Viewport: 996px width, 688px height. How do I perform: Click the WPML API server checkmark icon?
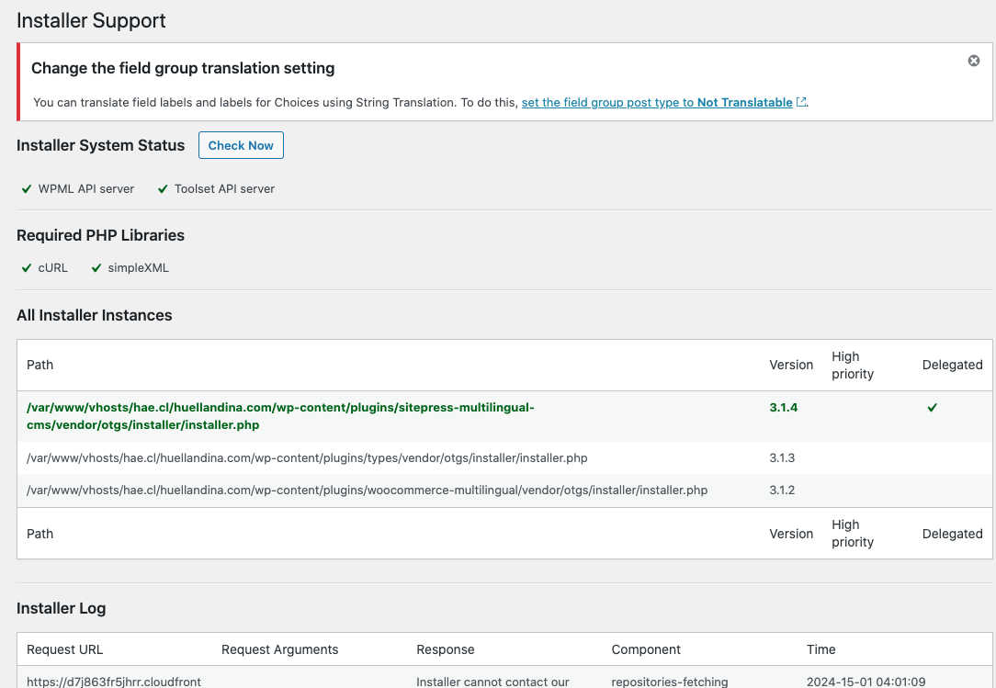27,188
